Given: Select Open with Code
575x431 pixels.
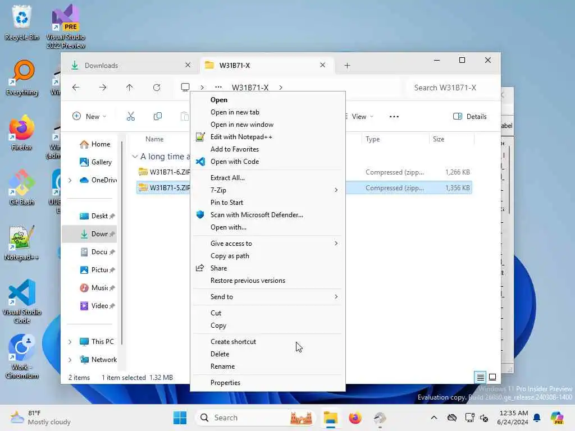Looking at the screenshot, I should pos(267,162).
